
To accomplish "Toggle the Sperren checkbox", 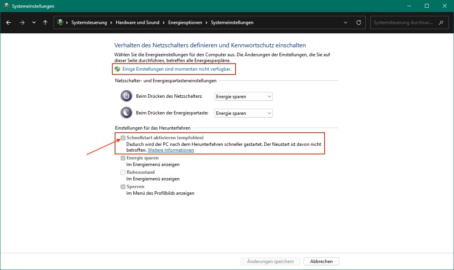I will [x=123, y=187].
